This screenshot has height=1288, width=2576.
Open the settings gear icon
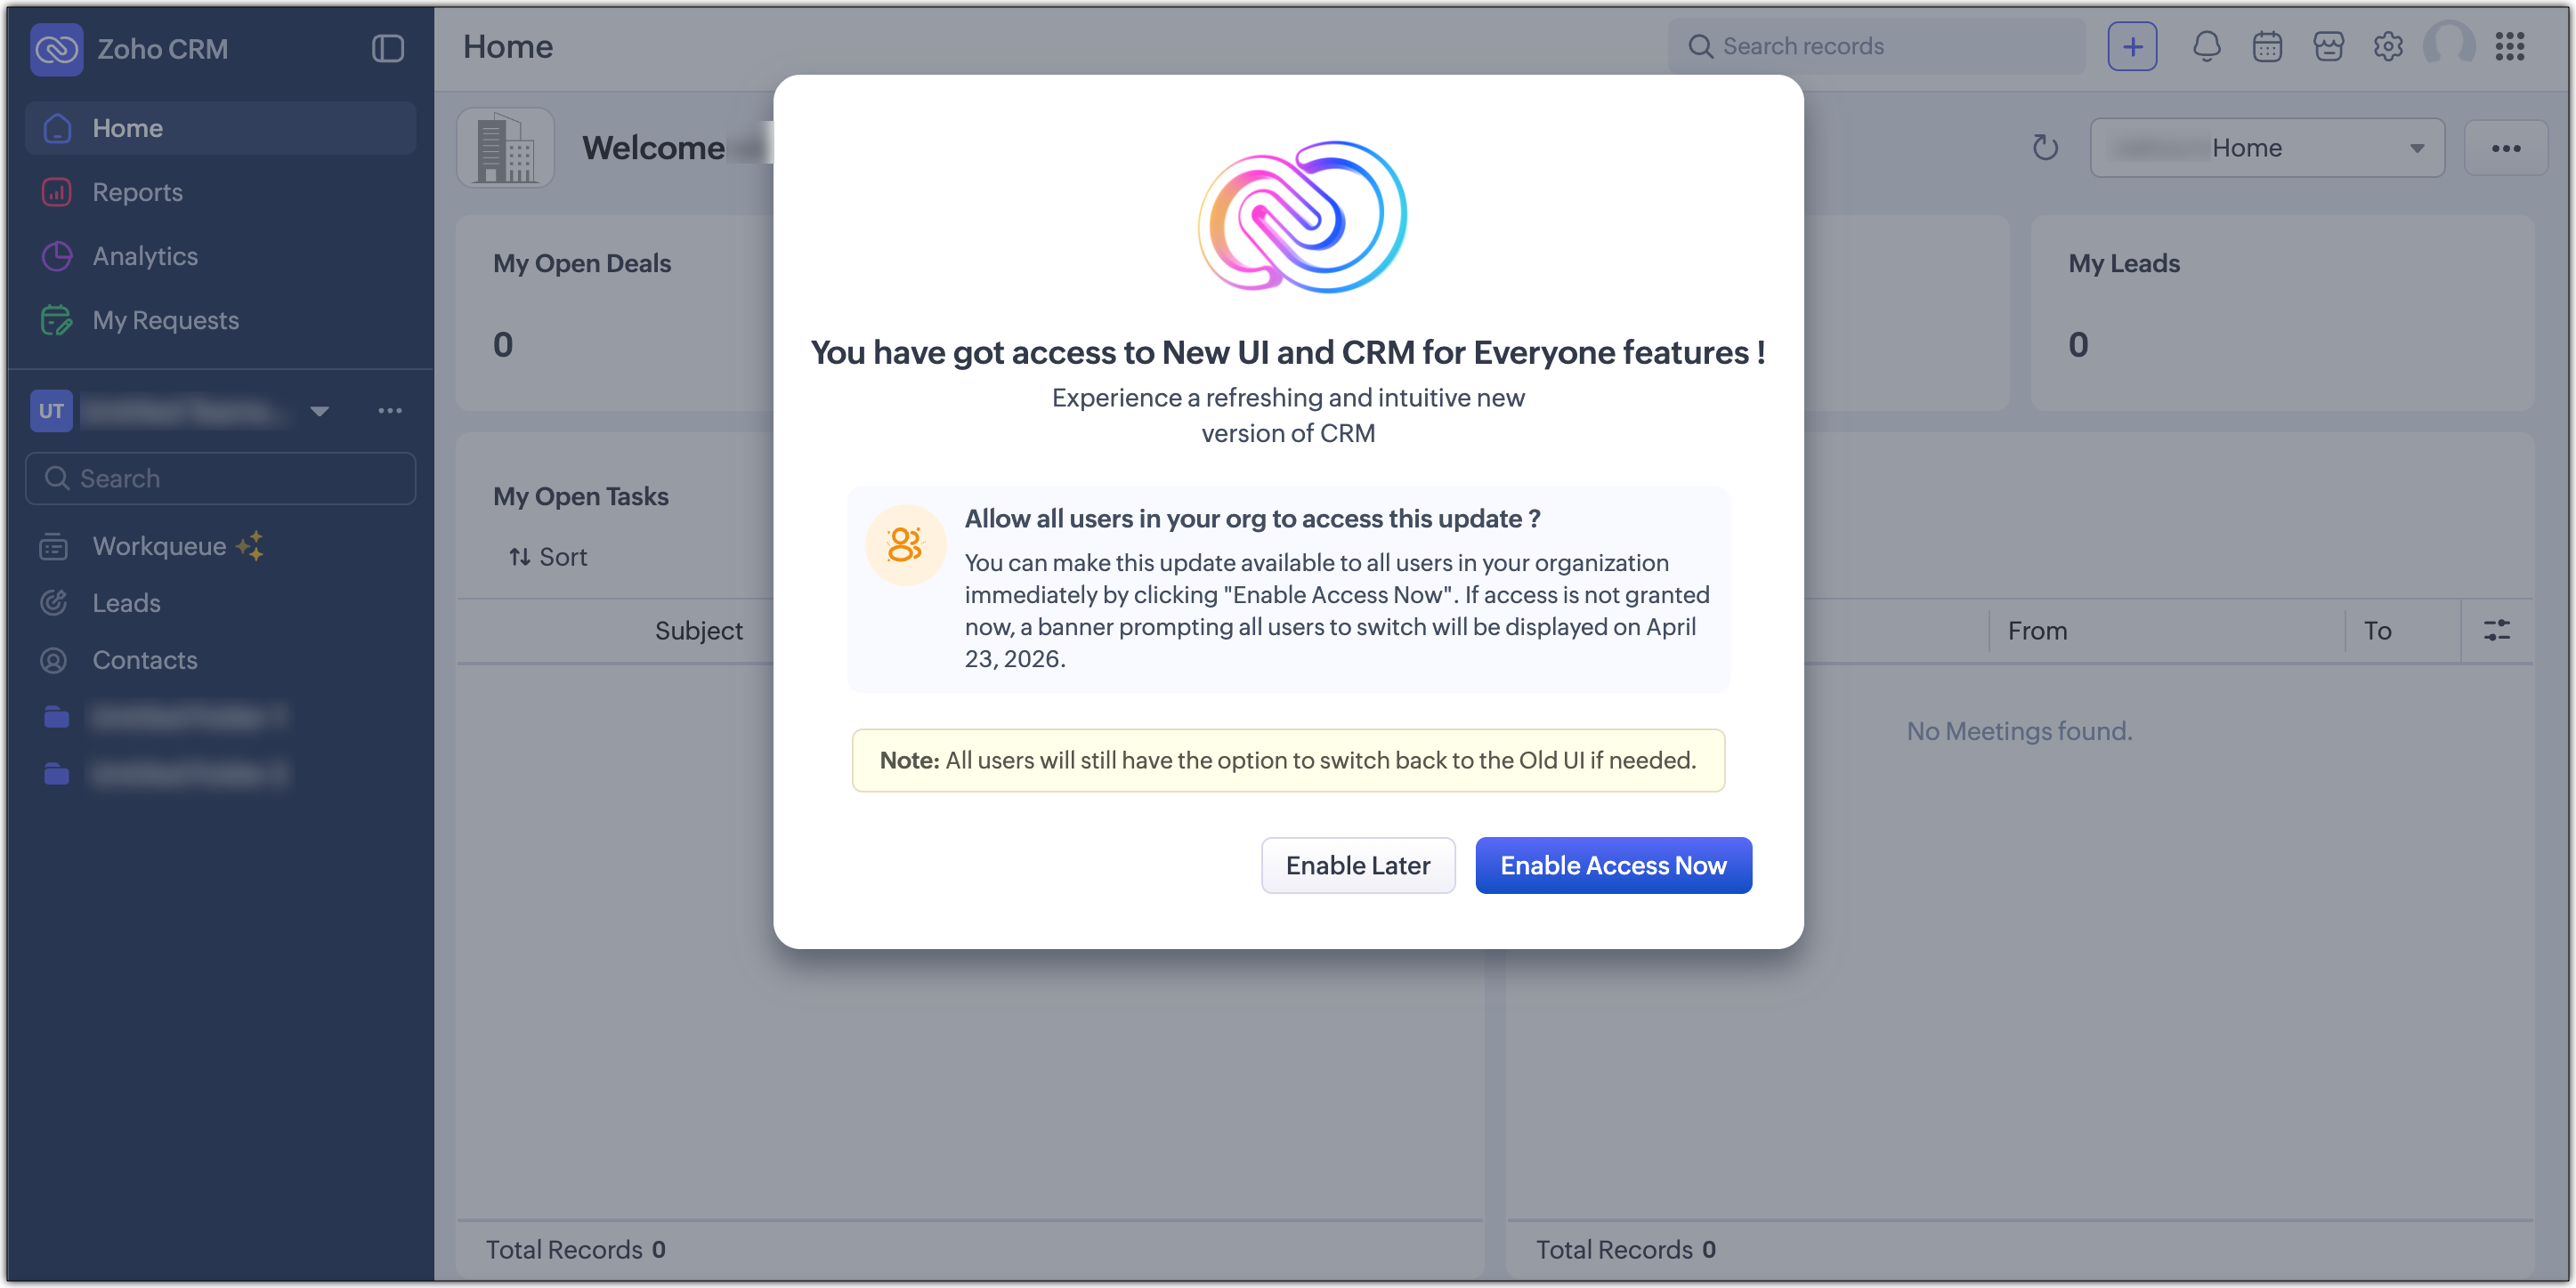pyautogui.click(x=2388, y=47)
